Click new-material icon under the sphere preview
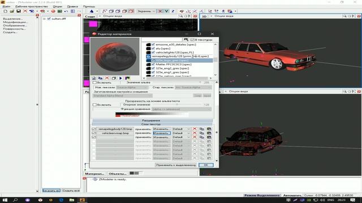This screenshot has height=203, width=362. (x=94, y=78)
